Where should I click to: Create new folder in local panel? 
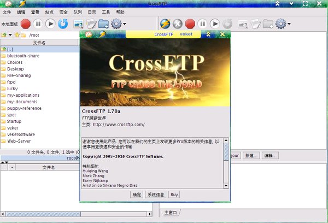[103, 24]
